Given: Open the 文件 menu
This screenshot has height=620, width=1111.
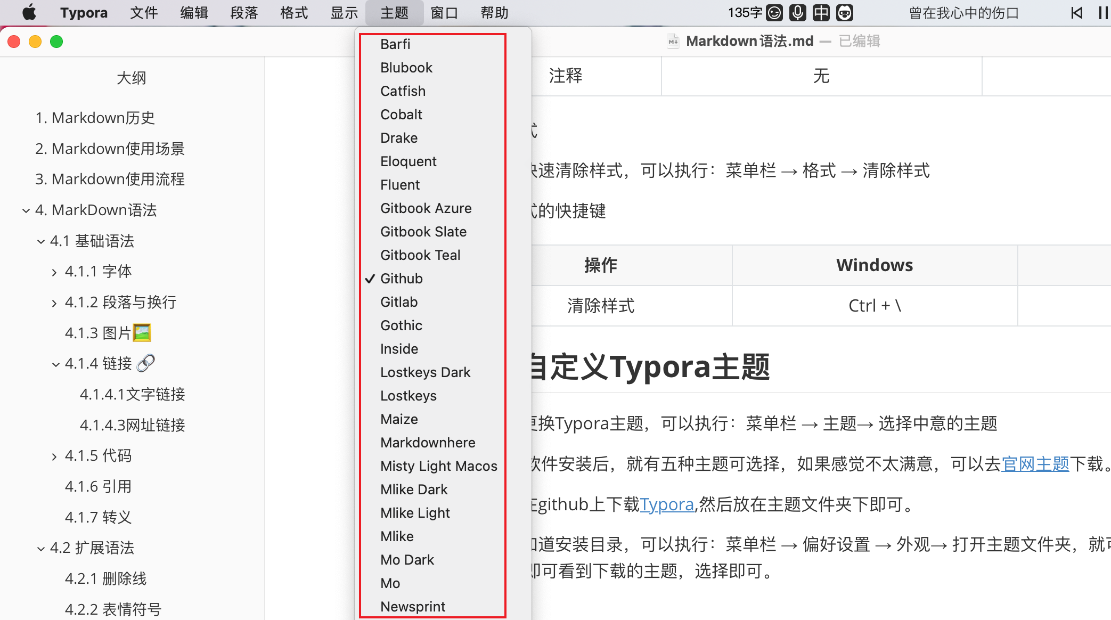Looking at the screenshot, I should tap(144, 12).
